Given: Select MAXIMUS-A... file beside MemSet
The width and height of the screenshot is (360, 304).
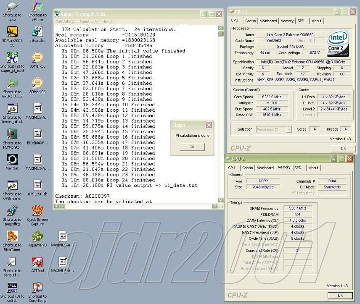Looking at the screenshot, I should [37, 162].
